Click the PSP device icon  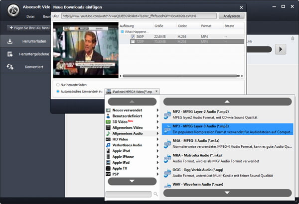click(x=108, y=174)
